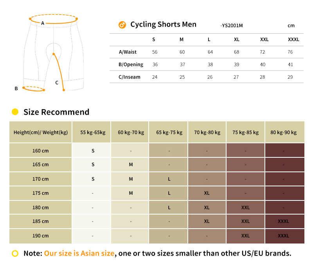Click the orange male symbol icon

122,25
